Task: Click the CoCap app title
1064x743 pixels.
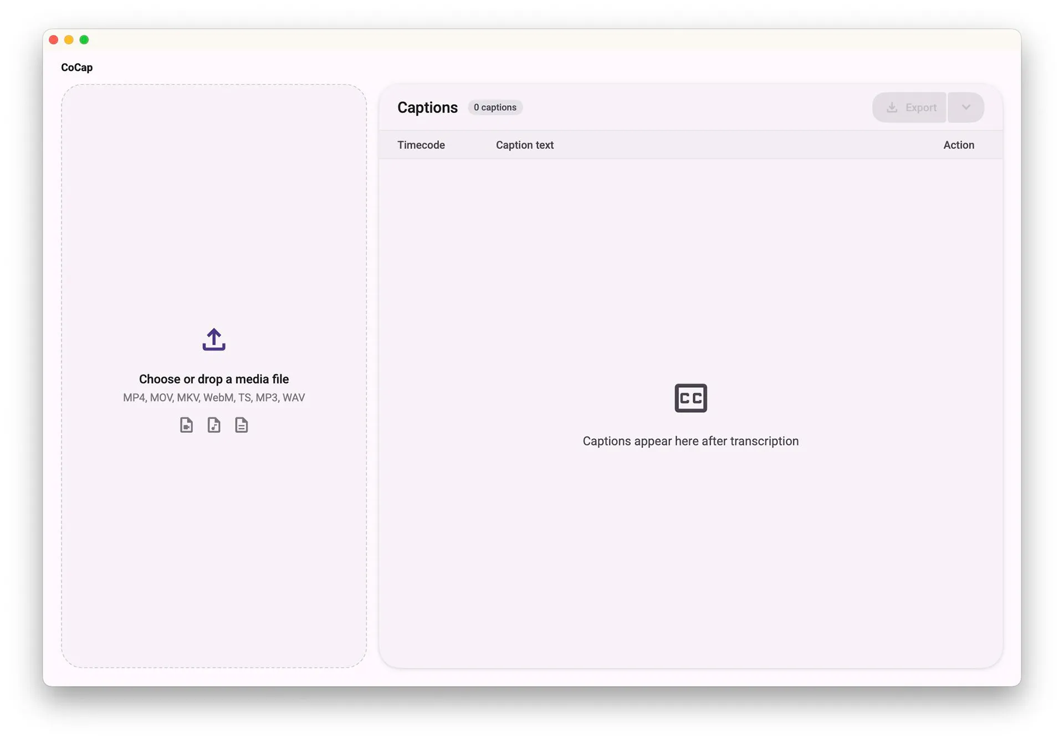Action: (76, 68)
